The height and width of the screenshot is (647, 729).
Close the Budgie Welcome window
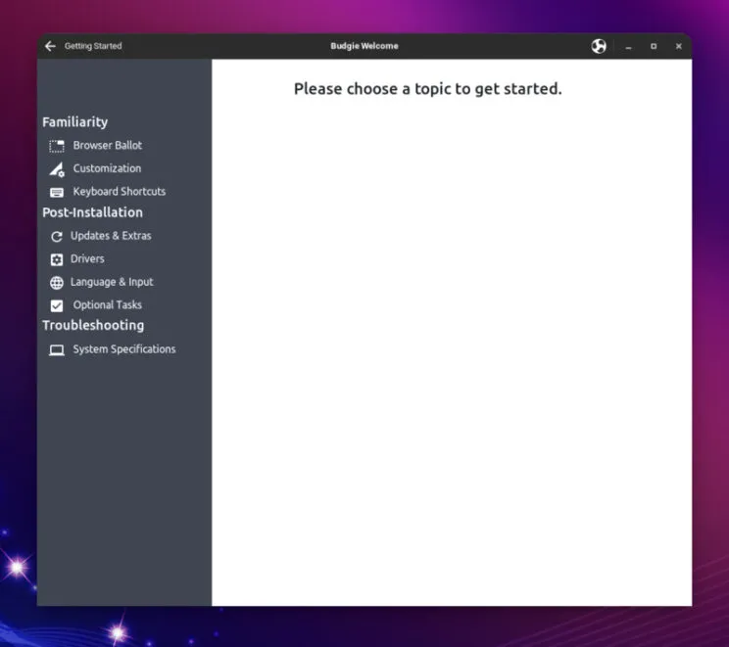pyautogui.click(x=678, y=46)
